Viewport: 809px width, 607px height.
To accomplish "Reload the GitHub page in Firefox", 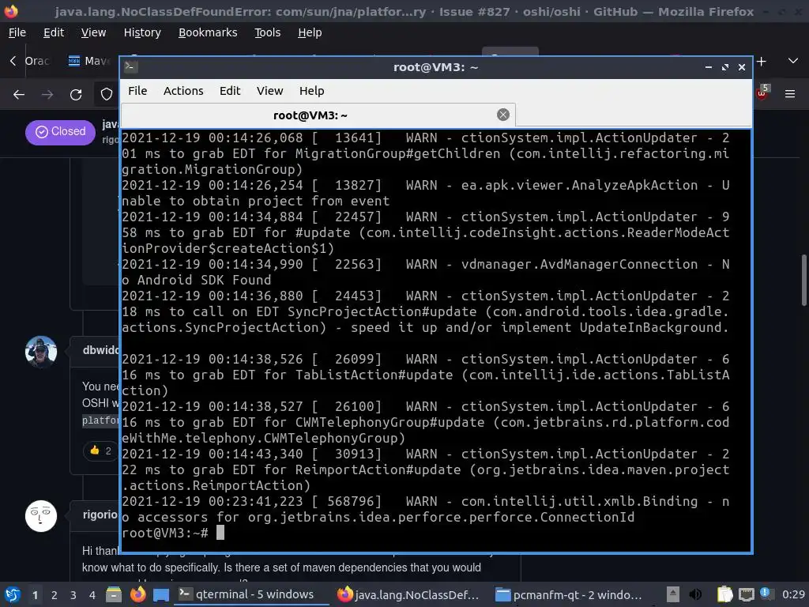I will click(x=76, y=95).
